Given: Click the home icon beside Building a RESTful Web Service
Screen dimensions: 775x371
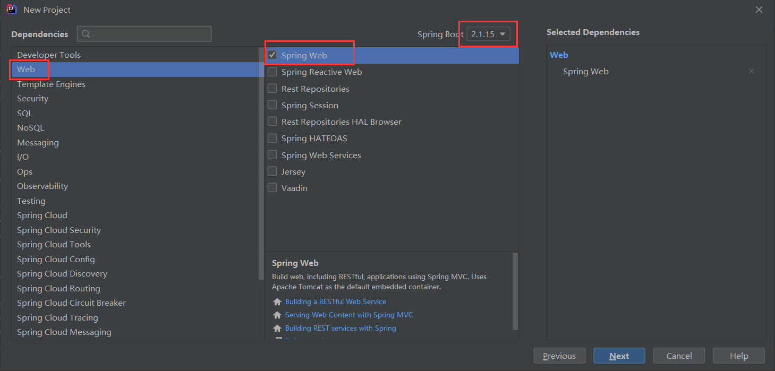Looking at the screenshot, I should [x=277, y=302].
